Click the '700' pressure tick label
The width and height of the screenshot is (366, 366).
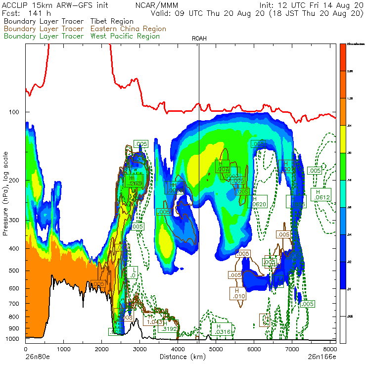coord(14,304)
